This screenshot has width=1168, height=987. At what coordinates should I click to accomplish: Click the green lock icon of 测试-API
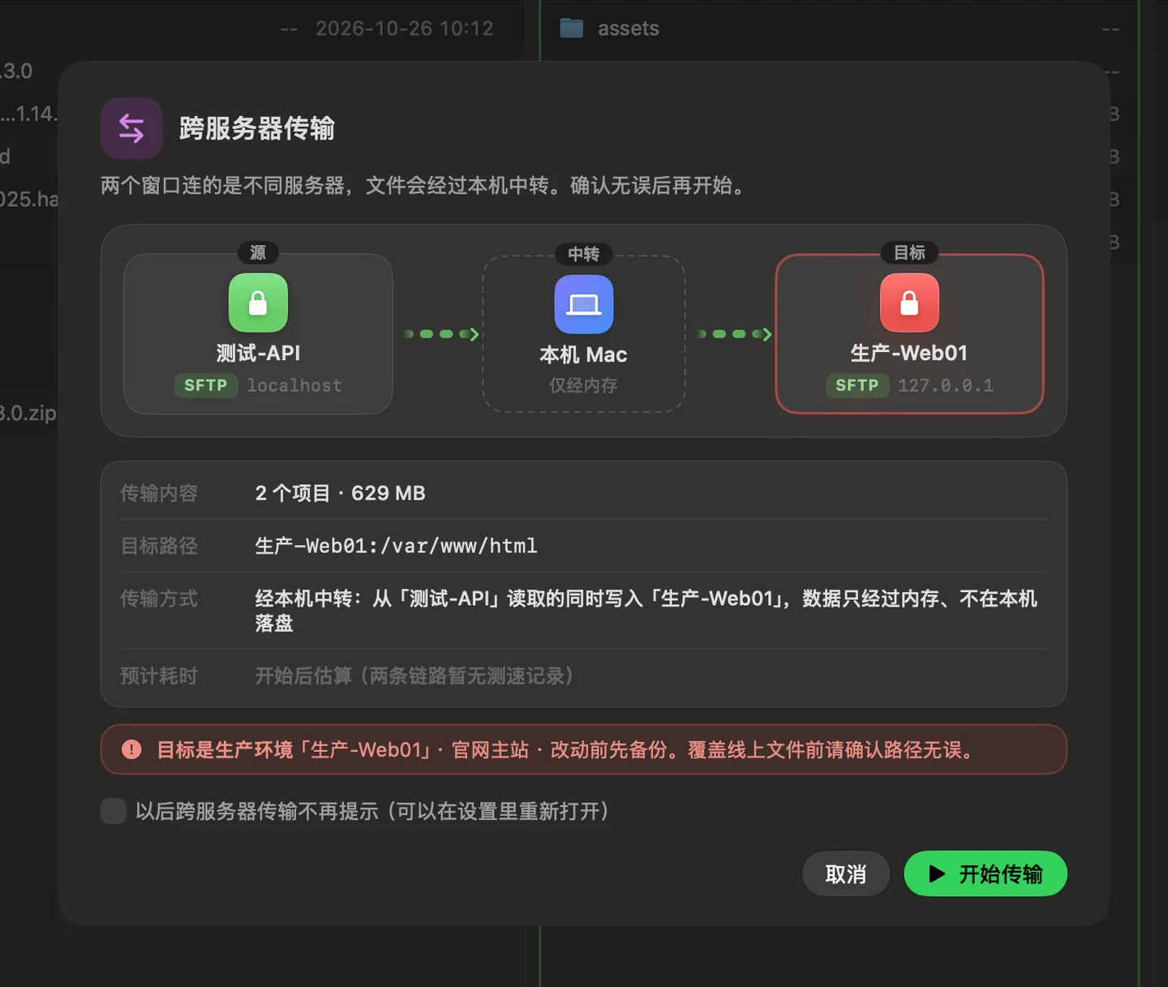point(258,303)
